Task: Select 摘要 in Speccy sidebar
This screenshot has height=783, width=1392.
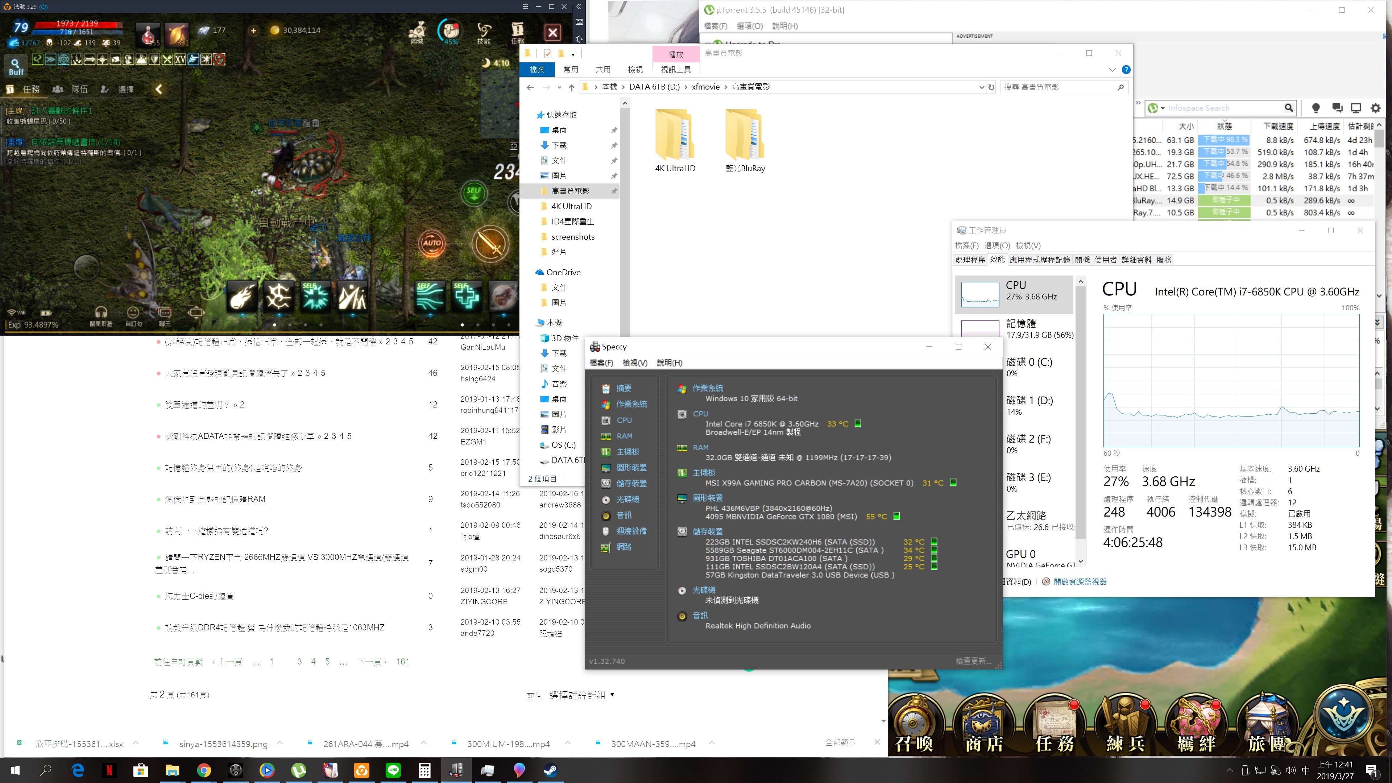Action: pyautogui.click(x=623, y=388)
